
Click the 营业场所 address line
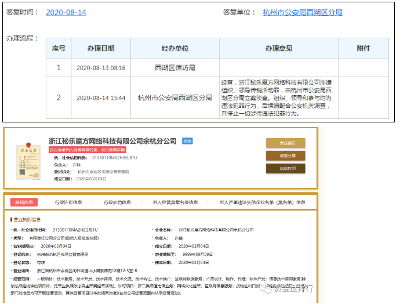click(x=87, y=271)
